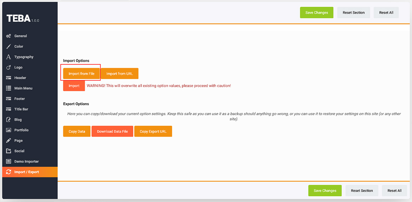
Task: Click the Import Options heading
Action: (76, 60)
